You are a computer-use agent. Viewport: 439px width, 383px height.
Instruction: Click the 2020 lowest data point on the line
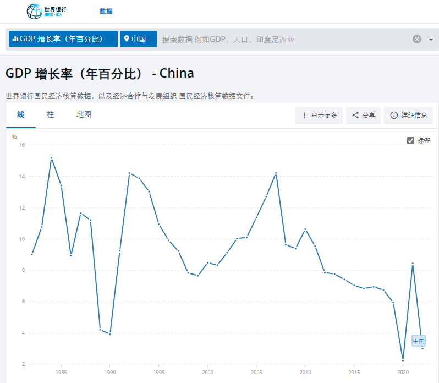403,360
